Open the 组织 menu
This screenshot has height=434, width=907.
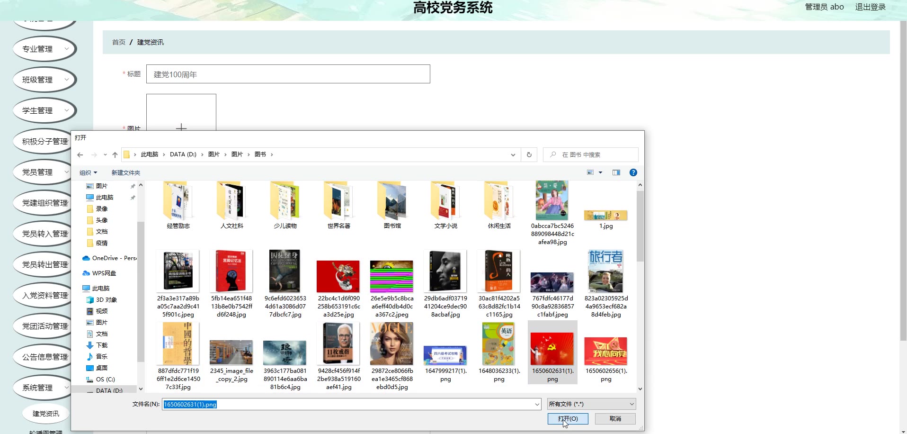click(88, 173)
